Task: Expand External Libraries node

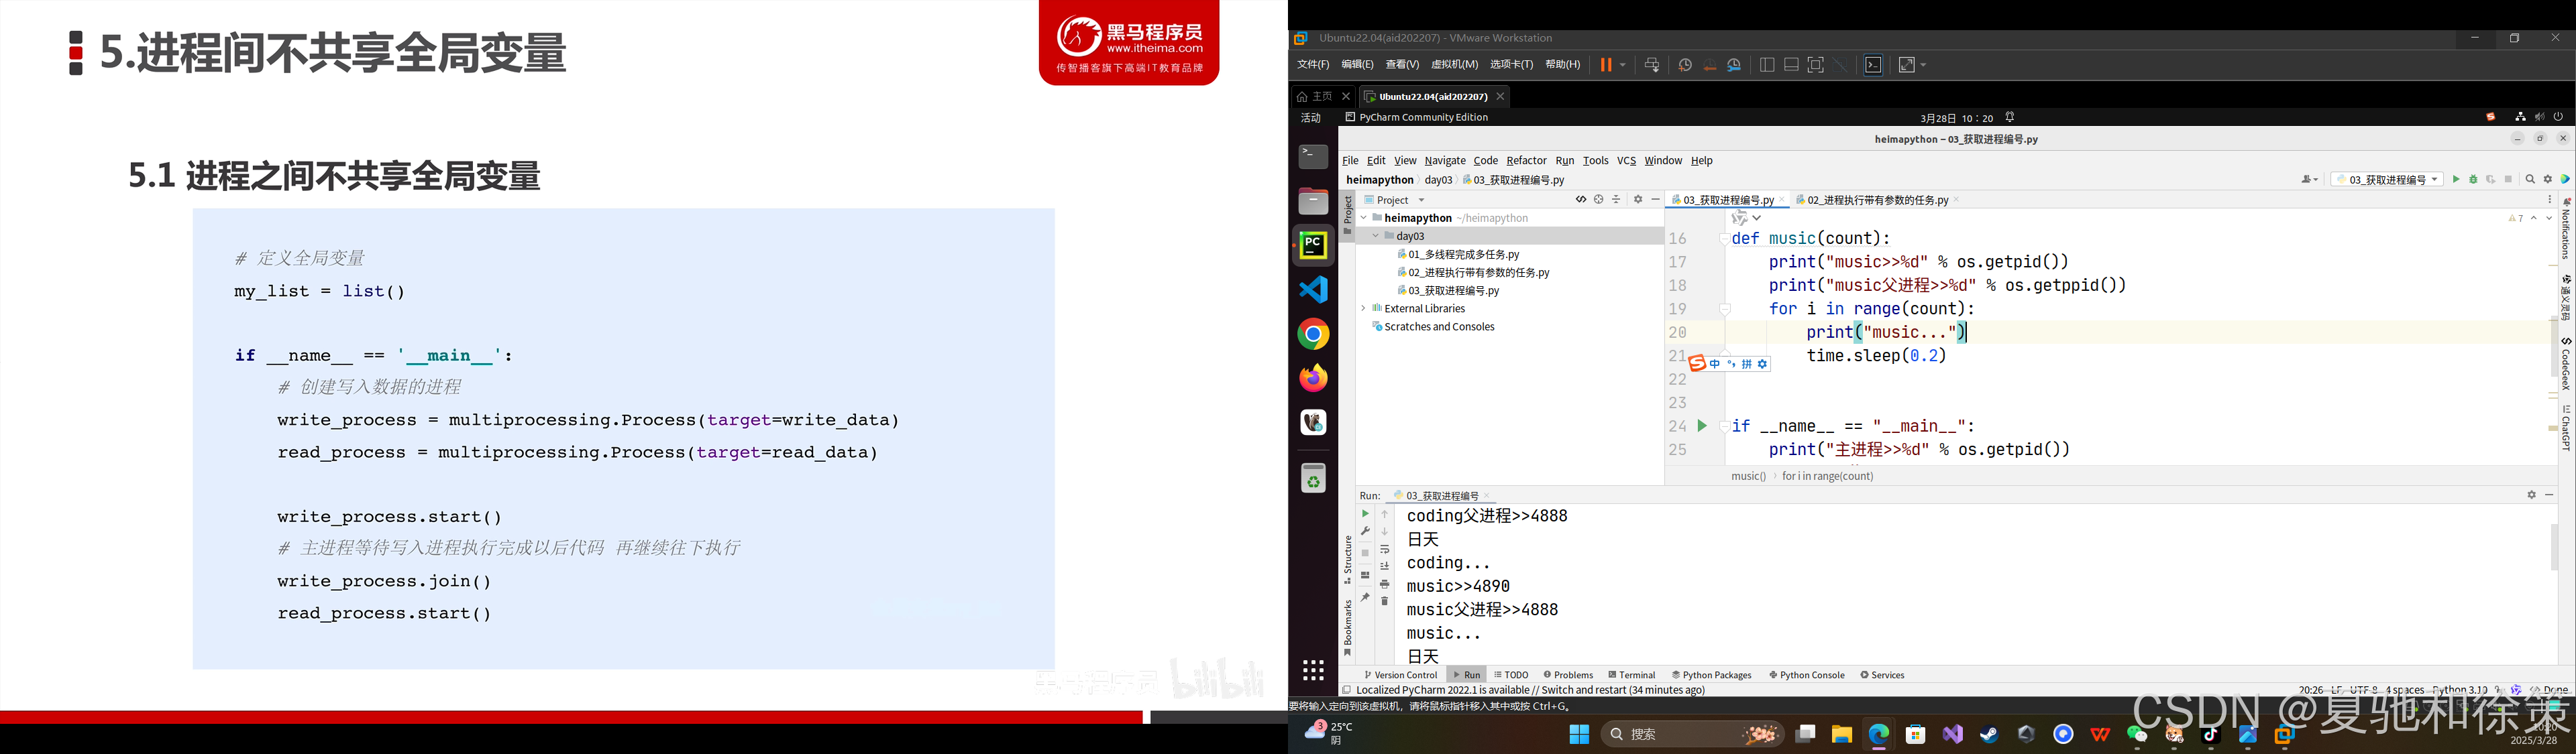Action: point(1364,308)
